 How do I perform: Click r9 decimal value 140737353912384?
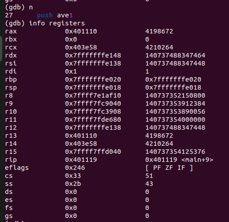click(x=175, y=103)
